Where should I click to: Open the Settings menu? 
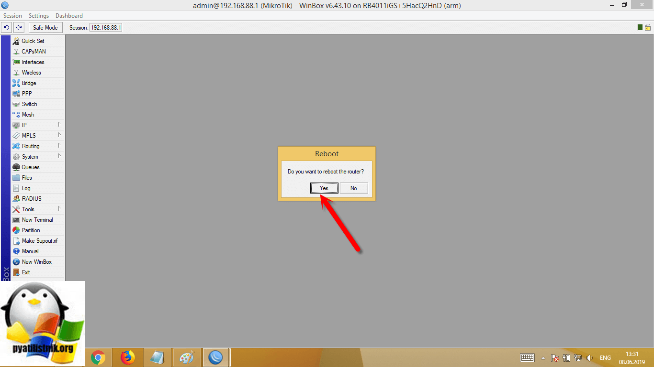39,16
